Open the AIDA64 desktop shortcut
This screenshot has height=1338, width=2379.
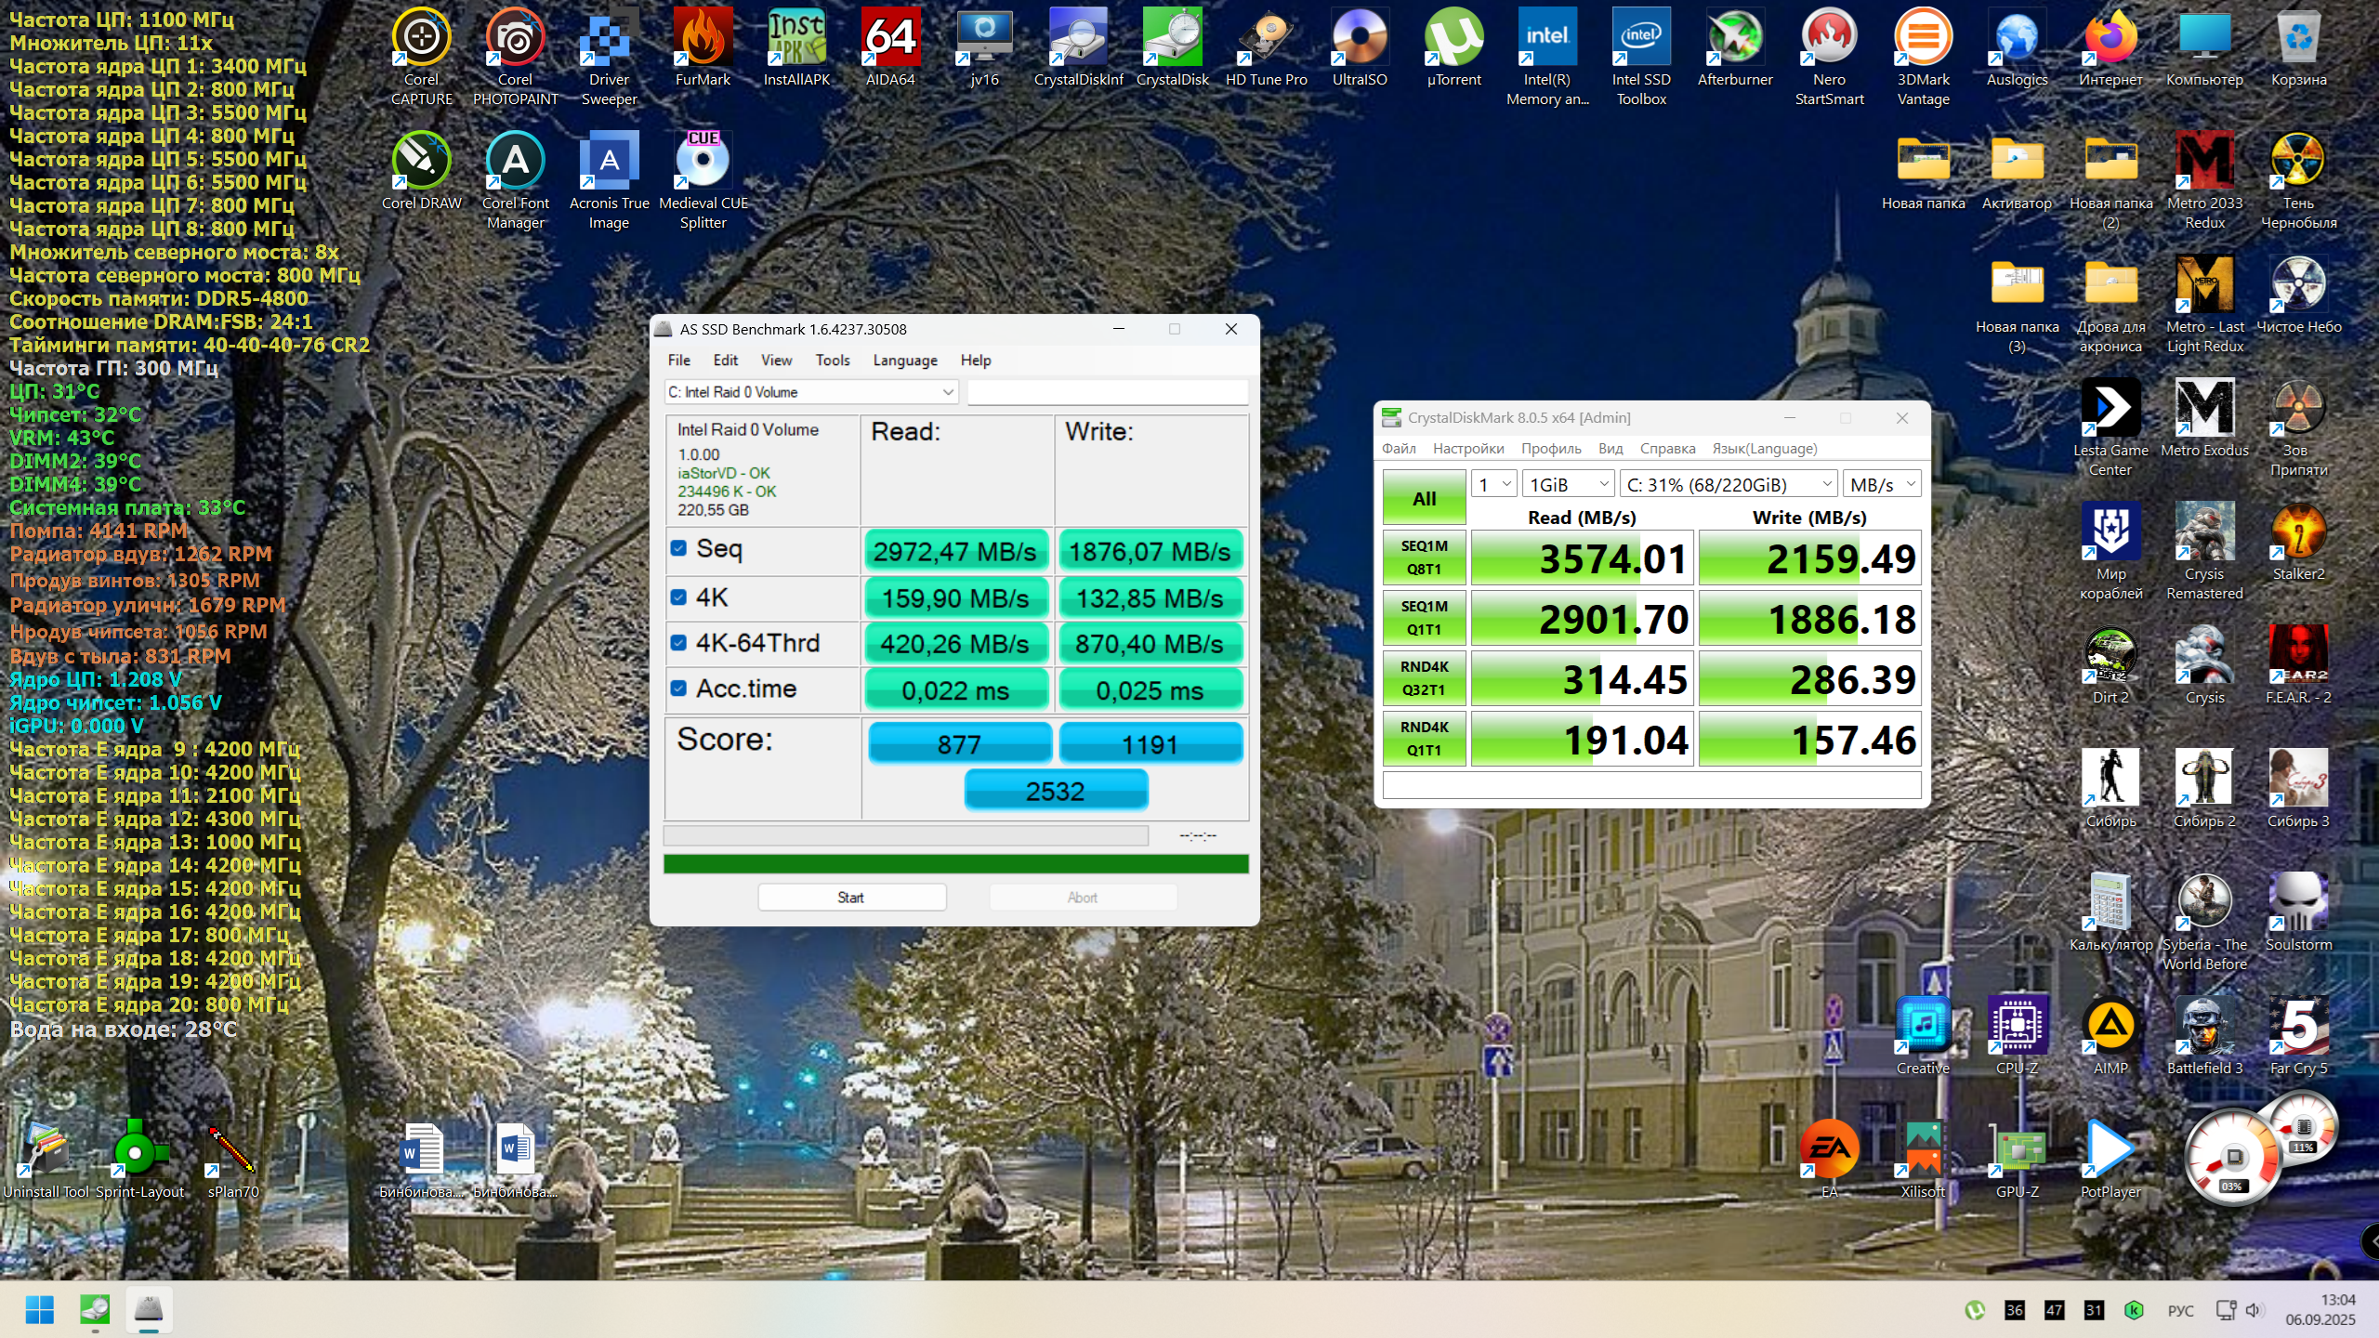tap(889, 39)
